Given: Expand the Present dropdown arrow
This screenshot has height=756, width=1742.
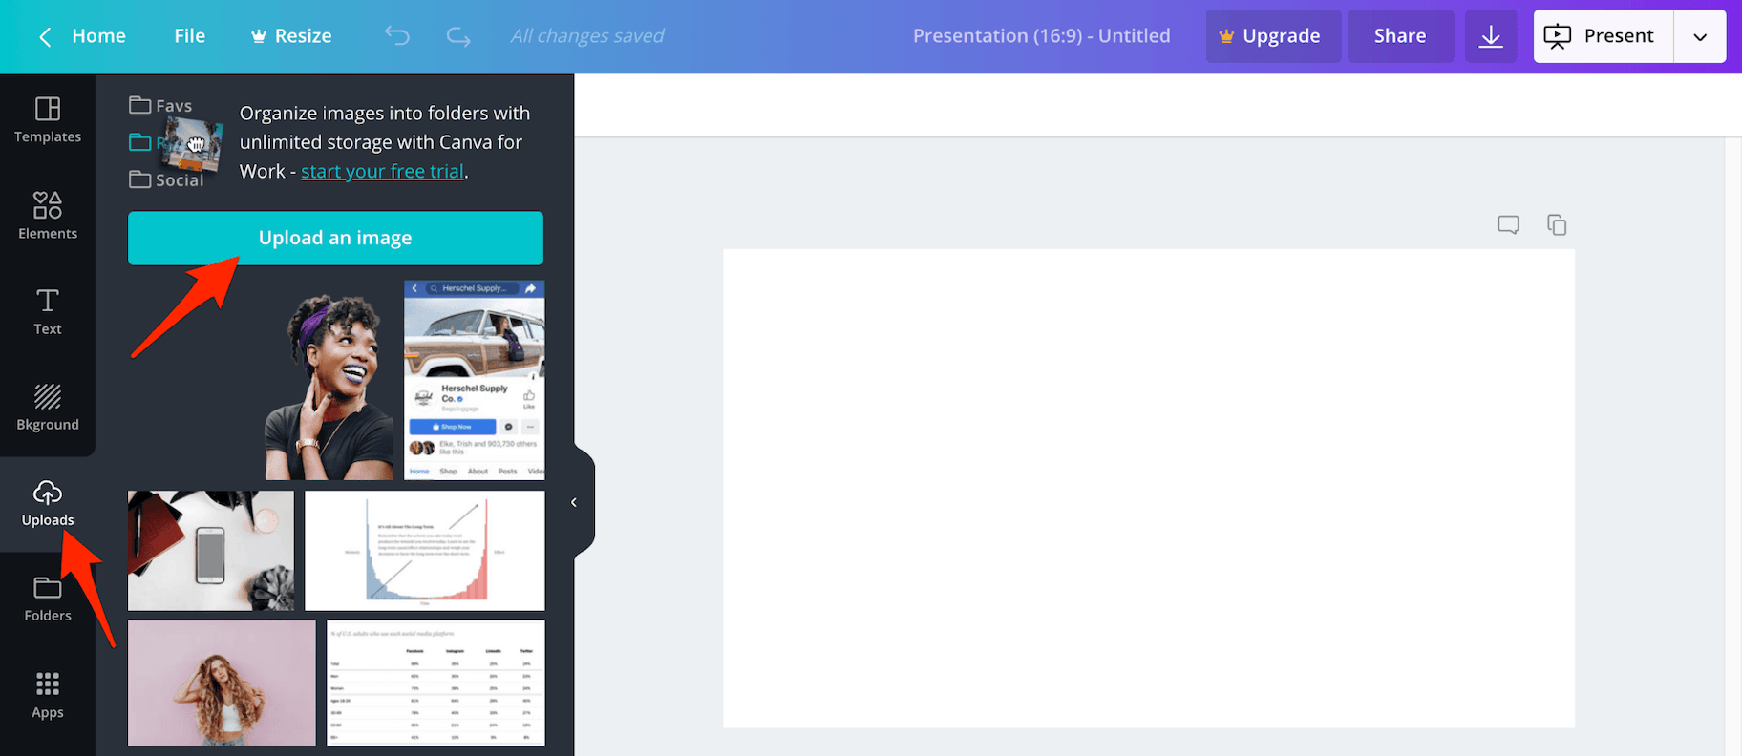Looking at the screenshot, I should pos(1700,36).
